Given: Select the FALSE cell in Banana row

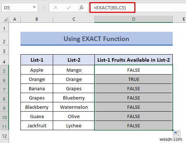Looking at the screenshot, I should point(134,88).
